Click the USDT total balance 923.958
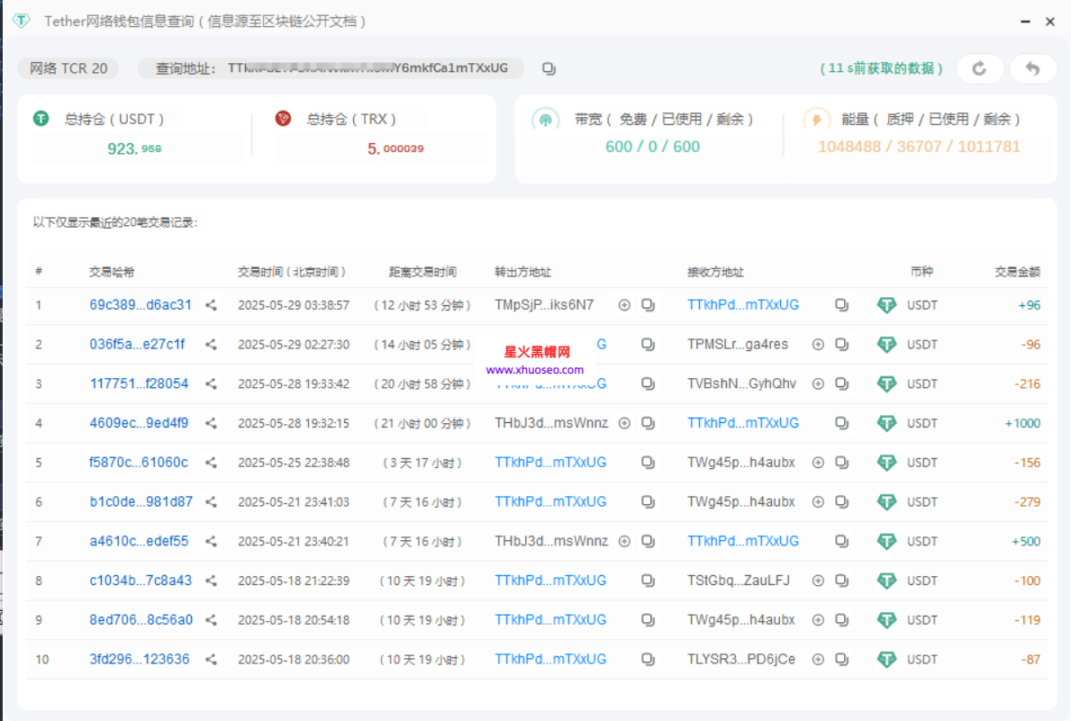The image size is (1071, 721). pyautogui.click(x=134, y=149)
